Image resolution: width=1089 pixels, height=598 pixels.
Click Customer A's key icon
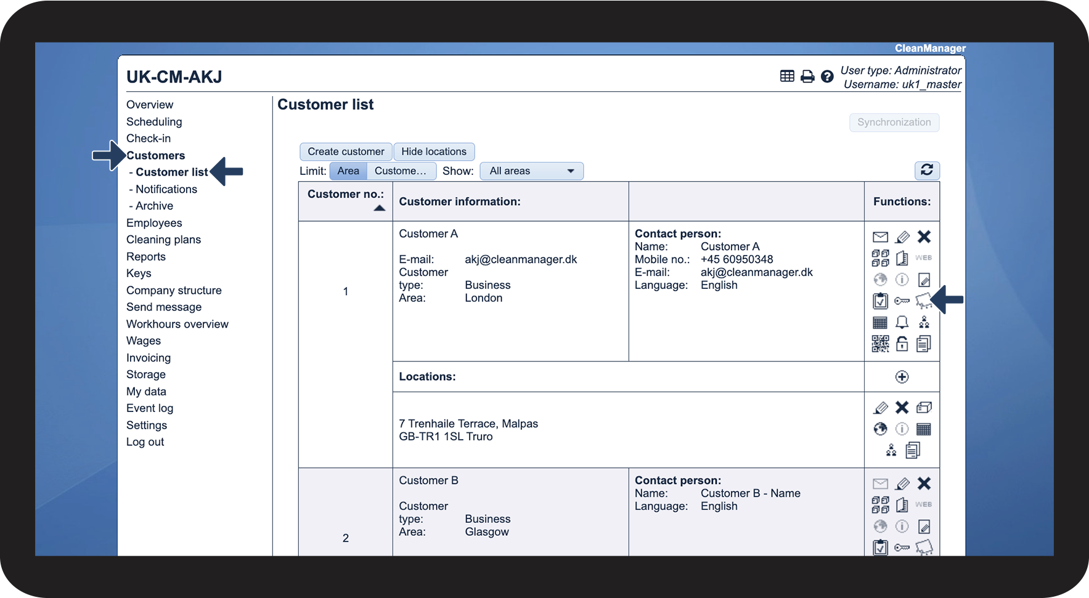coord(902,301)
